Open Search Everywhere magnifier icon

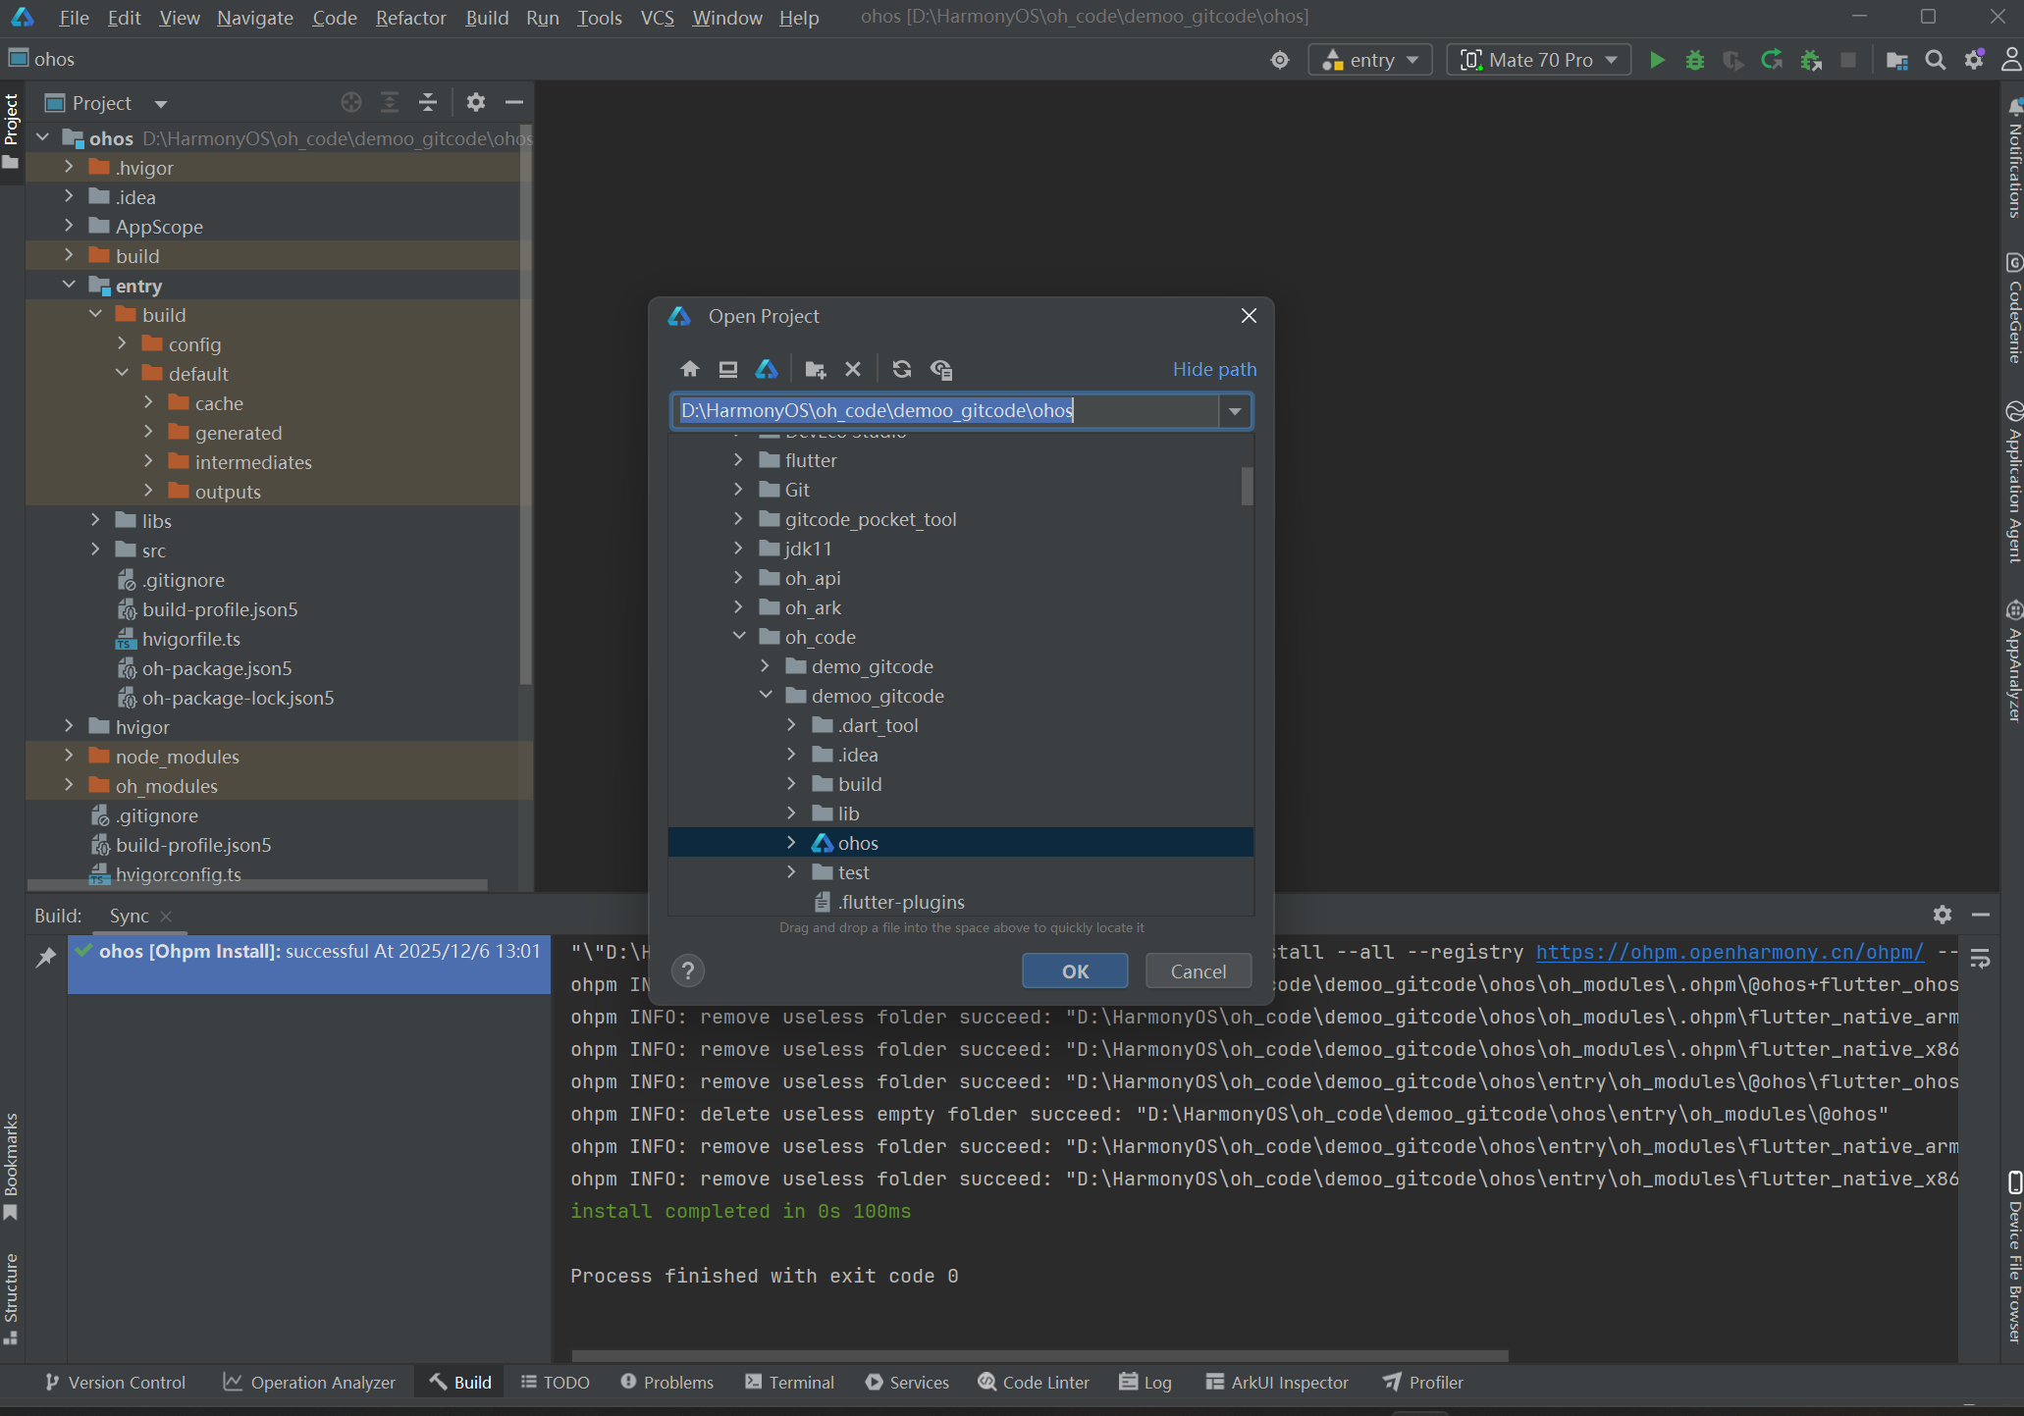click(1935, 60)
